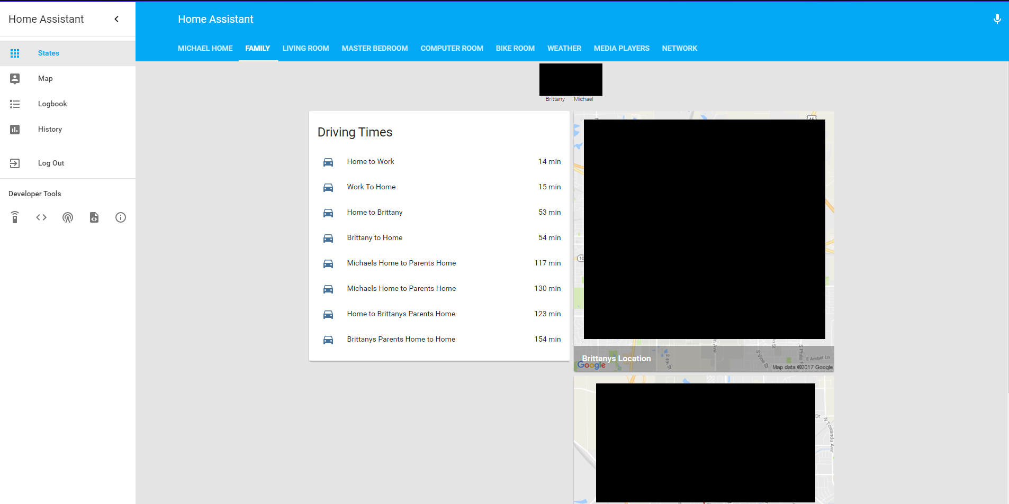Click the 154 min value

[547, 340]
